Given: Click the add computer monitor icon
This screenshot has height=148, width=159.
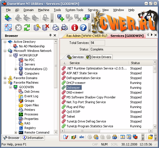Looking at the screenshot, I should point(61,18).
